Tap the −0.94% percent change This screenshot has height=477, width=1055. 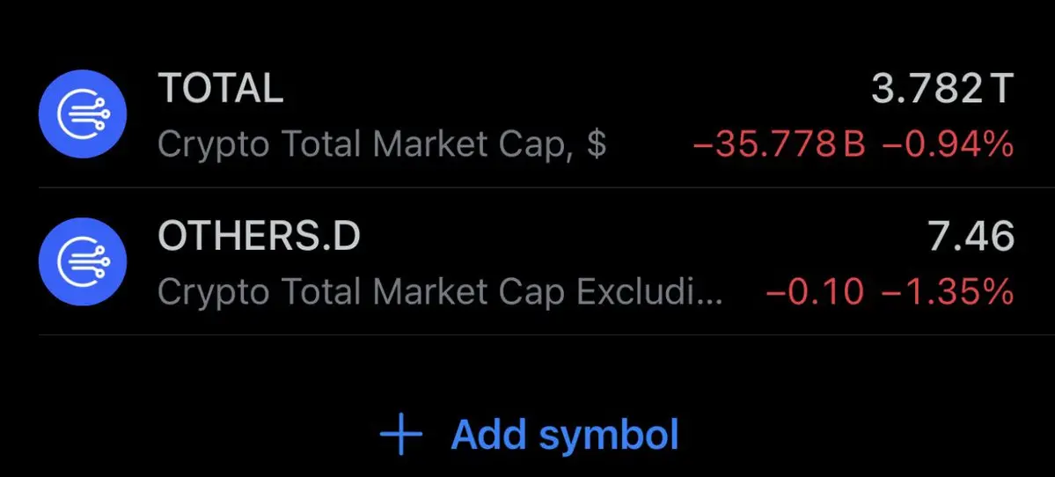click(947, 144)
